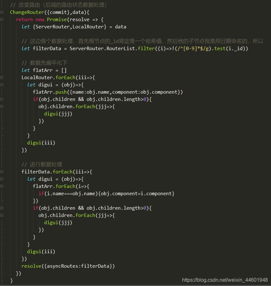Click the 'ChangeRouter' function name

pyautogui.click(x=27, y=12)
